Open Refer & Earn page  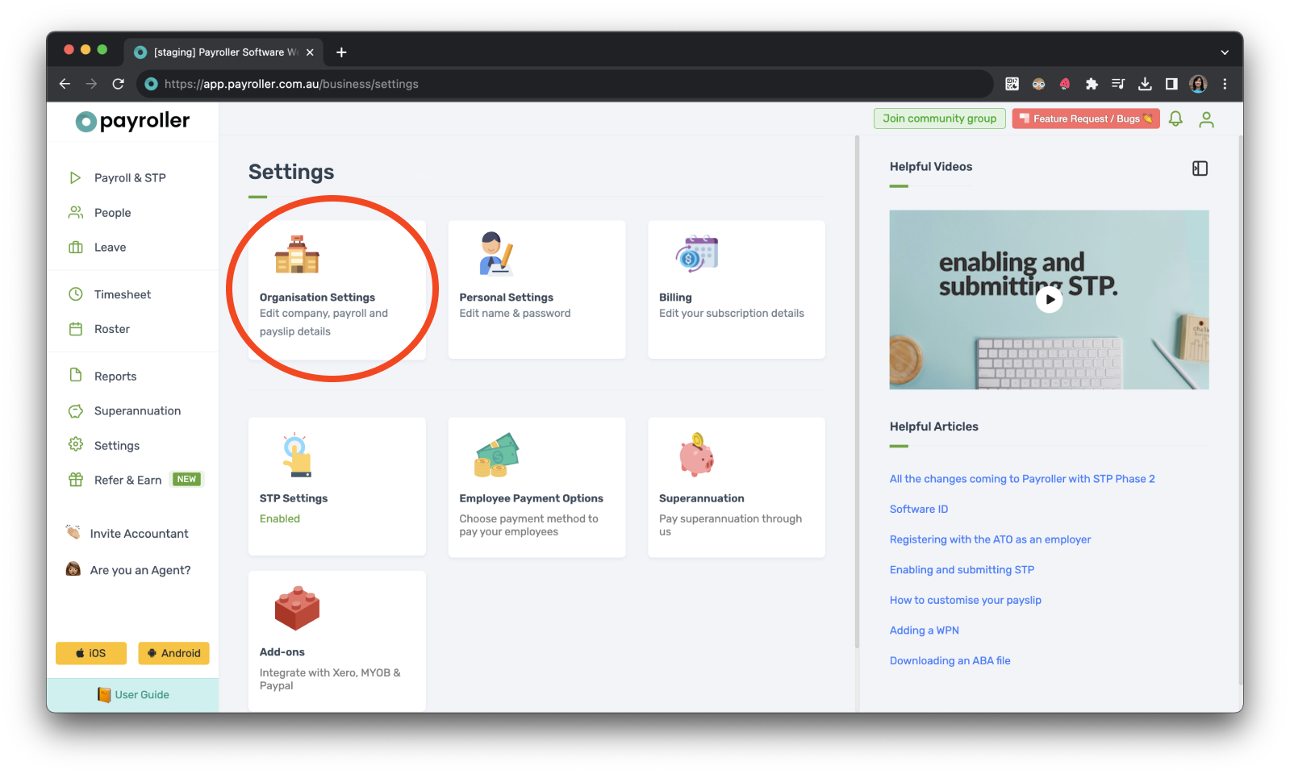(x=128, y=481)
